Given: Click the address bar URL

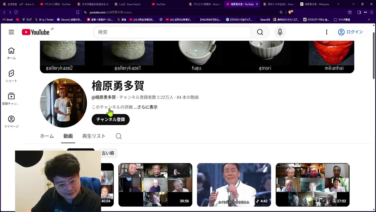Looking at the screenshot, I should click(110, 12).
